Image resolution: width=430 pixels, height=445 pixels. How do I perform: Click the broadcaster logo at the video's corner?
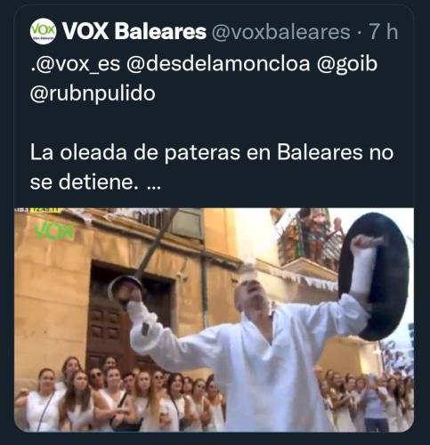38,210
